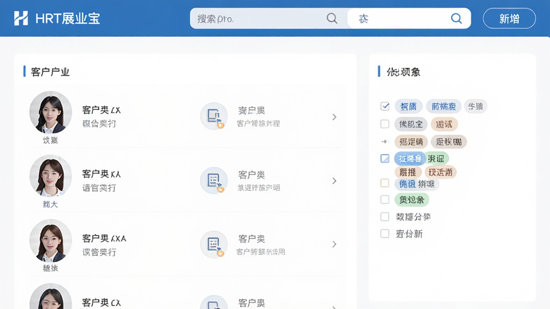Tick the checkbox beside the gray and orange tags
550x309 pixels.
pyautogui.click(x=385, y=124)
